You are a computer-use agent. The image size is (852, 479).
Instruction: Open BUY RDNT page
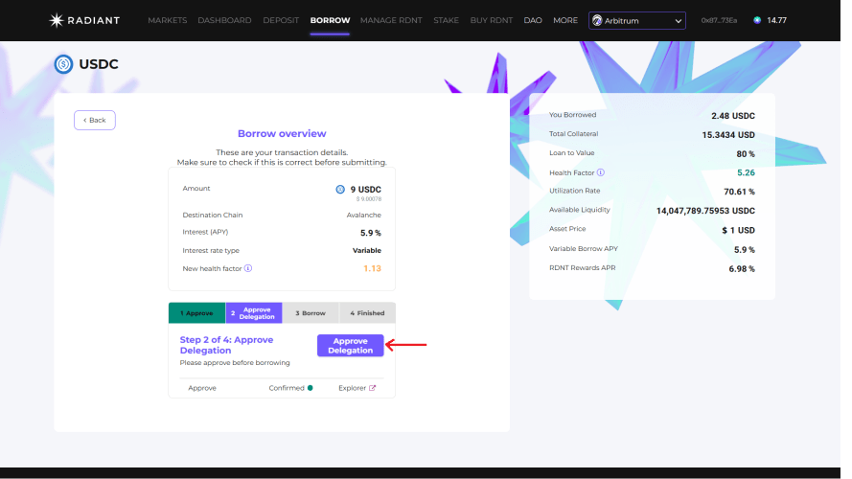492,21
